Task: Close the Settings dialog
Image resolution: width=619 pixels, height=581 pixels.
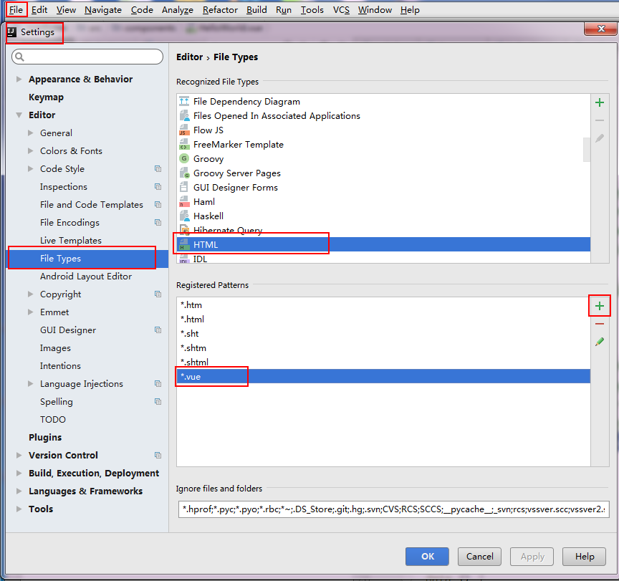Action: (x=600, y=29)
